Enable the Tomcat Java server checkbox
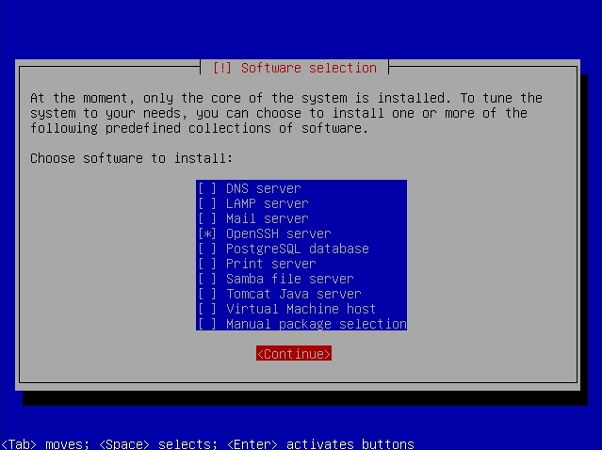The height and width of the screenshot is (450, 602). (x=207, y=294)
